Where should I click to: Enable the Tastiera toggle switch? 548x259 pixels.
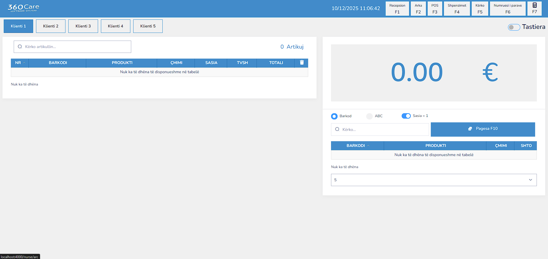click(x=514, y=27)
